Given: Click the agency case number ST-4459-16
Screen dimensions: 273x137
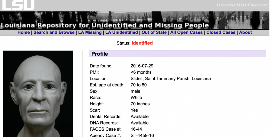Looking at the screenshot, I should click(142, 135).
